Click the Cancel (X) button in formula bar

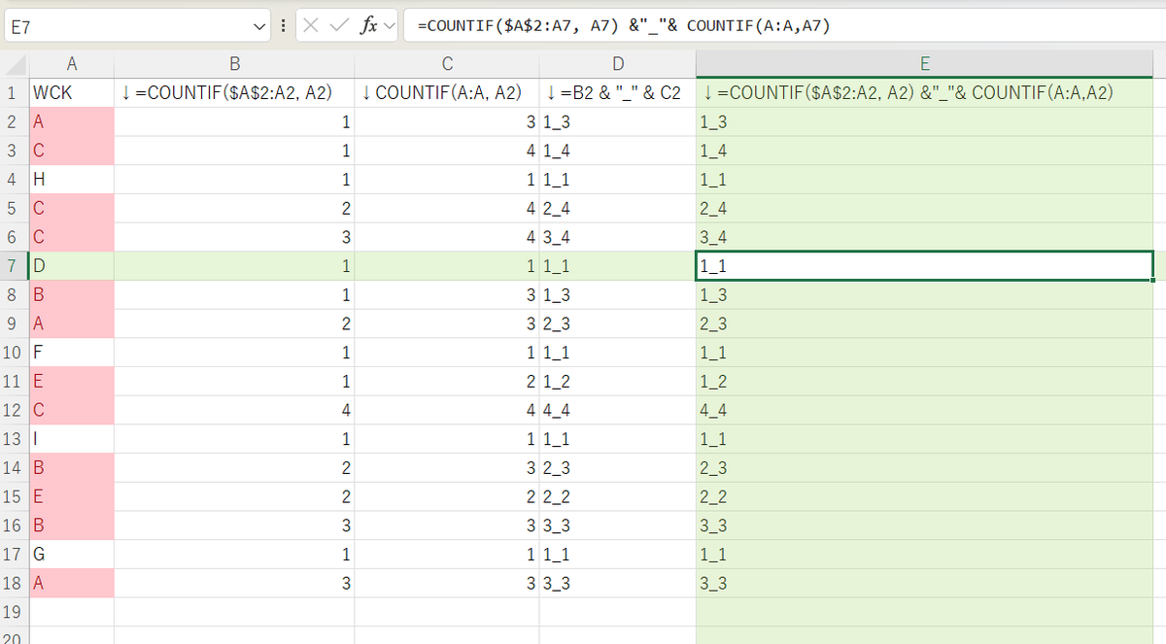(311, 26)
